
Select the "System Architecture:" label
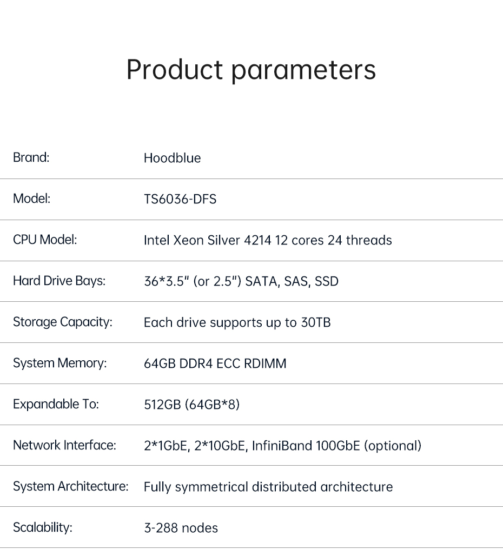(x=70, y=486)
